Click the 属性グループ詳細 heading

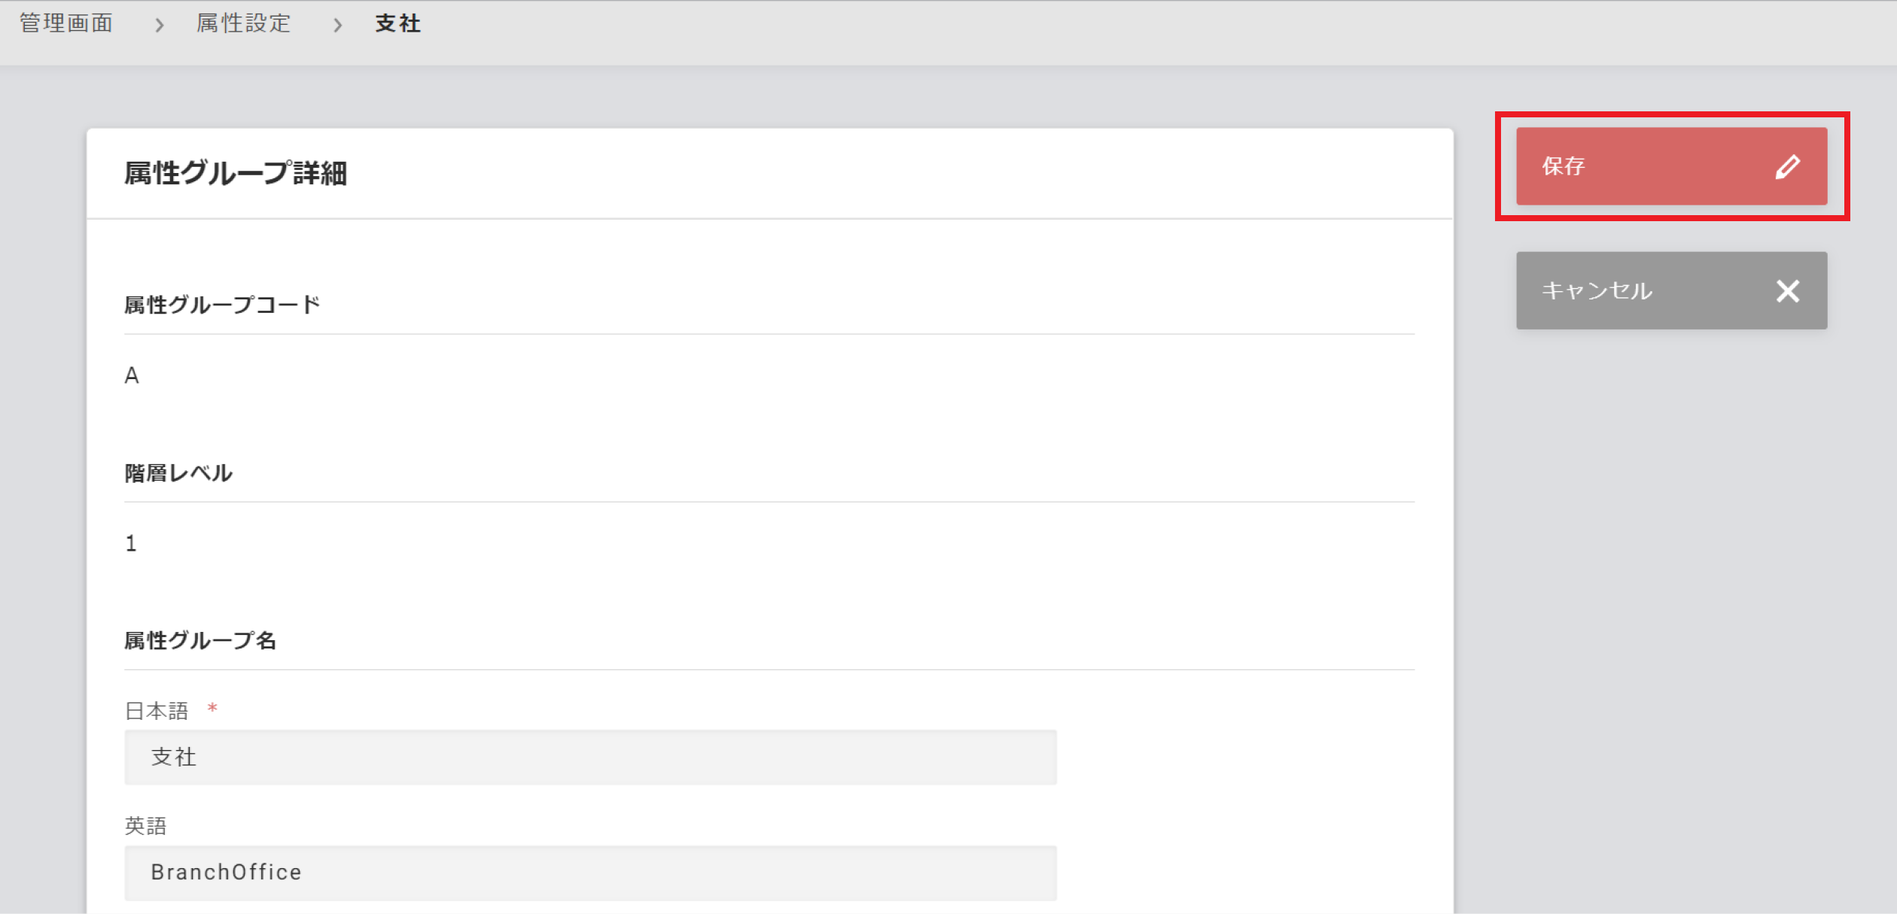pos(236,173)
